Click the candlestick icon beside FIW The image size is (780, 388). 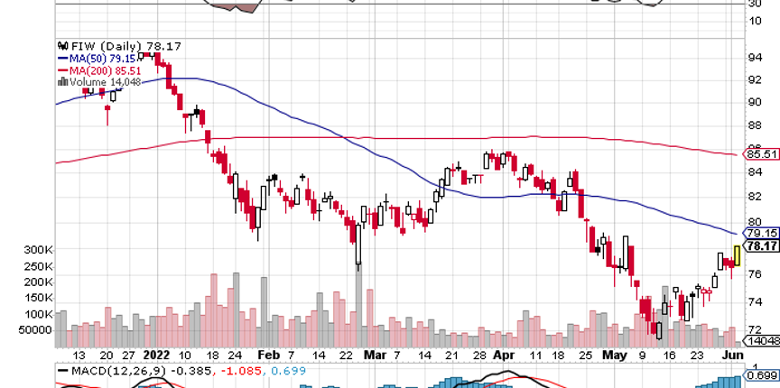62,46
